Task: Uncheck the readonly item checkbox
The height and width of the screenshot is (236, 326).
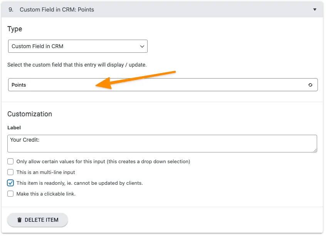Action: pos(10,183)
